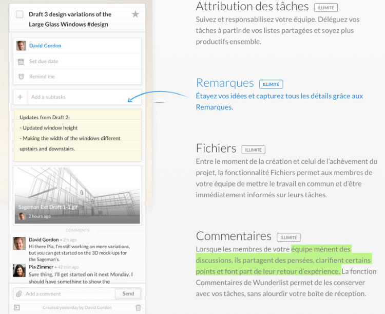Click the ILLIMITÉ badge beside Fichiers
The image size is (385, 314).
[254, 150]
